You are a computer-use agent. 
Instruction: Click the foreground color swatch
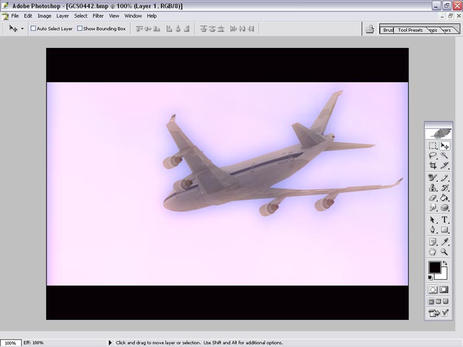pyautogui.click(x=434, y=267)
